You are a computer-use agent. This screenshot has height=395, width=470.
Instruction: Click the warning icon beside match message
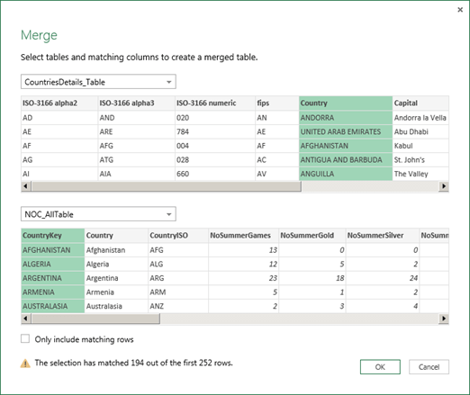[25, 364]
